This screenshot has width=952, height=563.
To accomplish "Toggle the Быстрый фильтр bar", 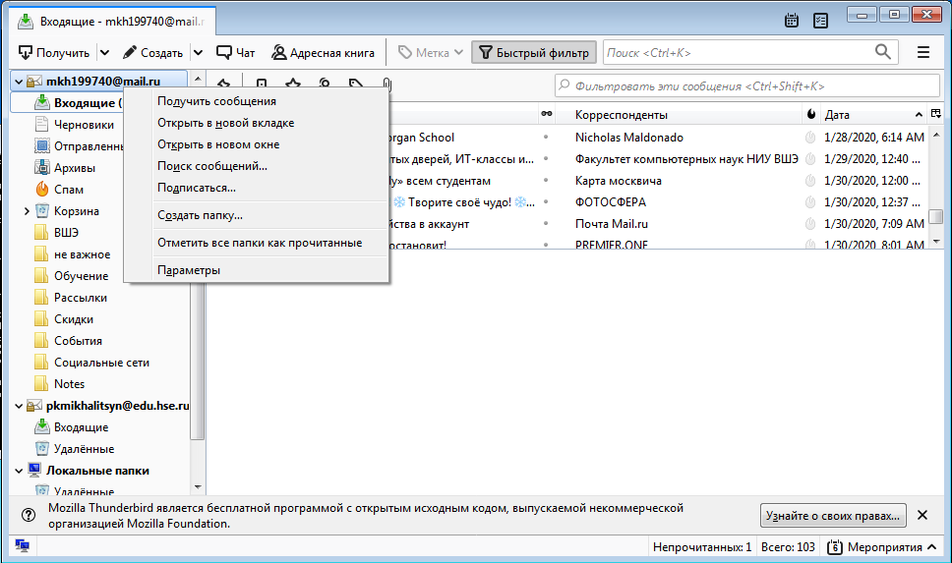I will [x=534, y=53].
